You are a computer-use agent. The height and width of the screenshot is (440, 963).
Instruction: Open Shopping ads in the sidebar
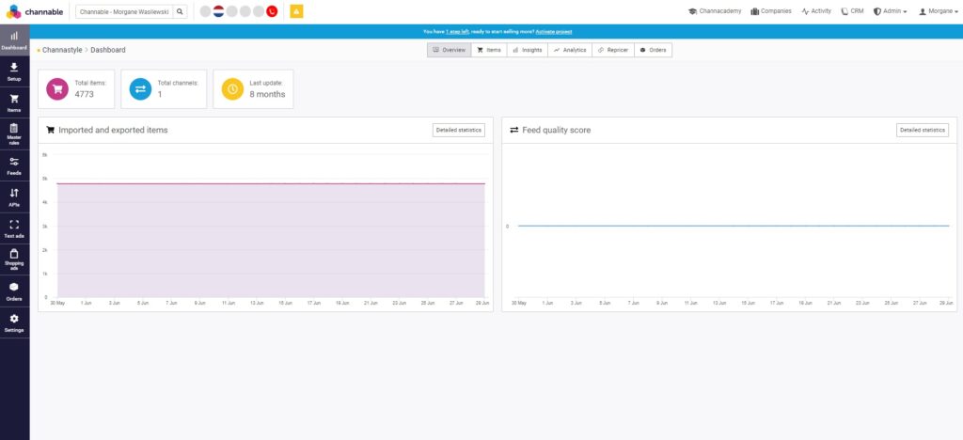pos(14,259)
